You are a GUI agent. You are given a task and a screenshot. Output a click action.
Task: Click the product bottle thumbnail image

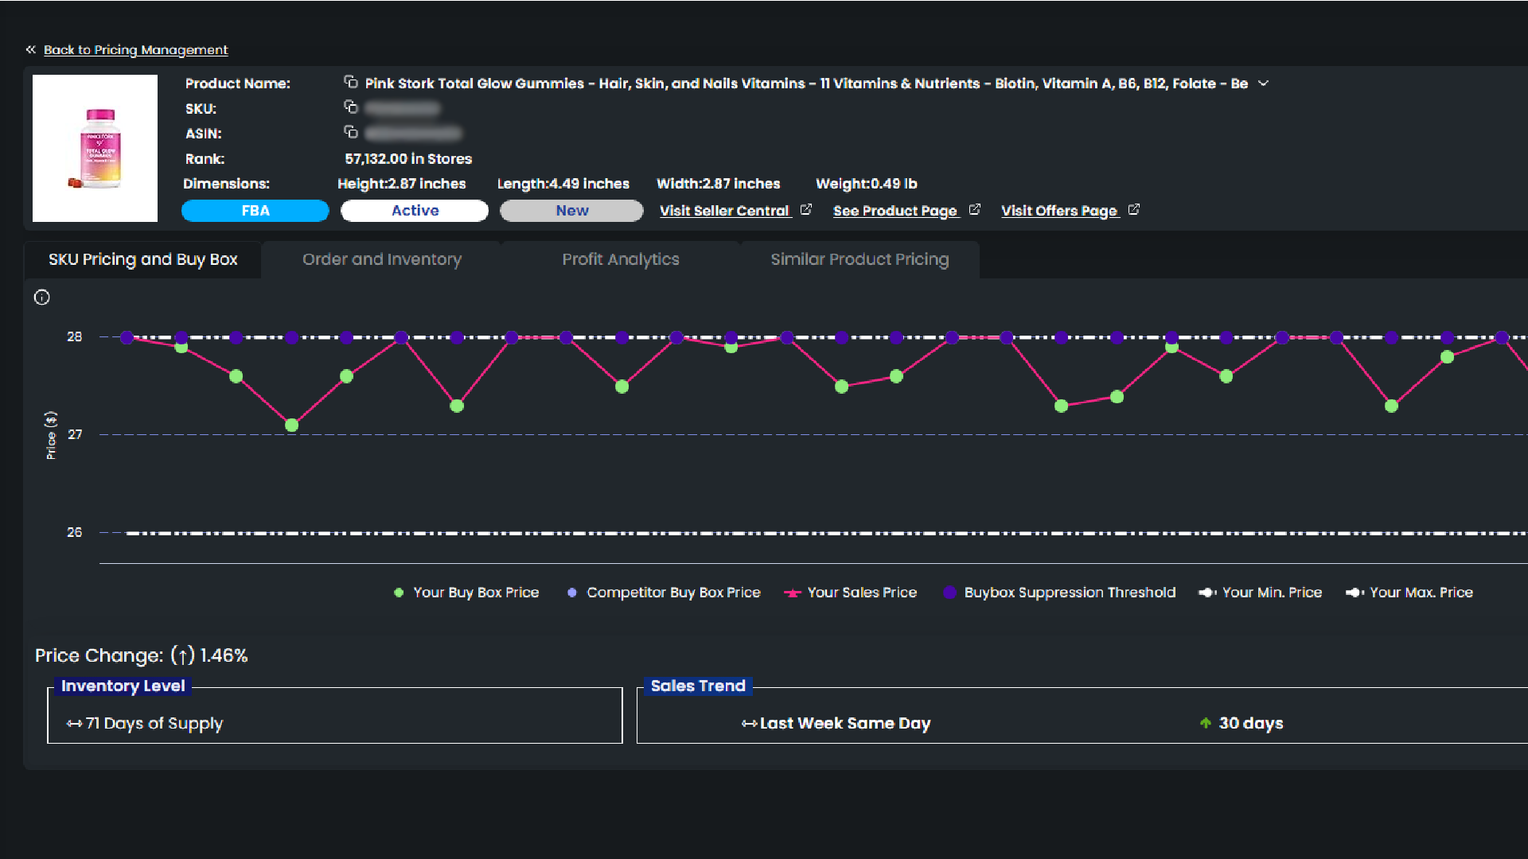coord(95,149)
